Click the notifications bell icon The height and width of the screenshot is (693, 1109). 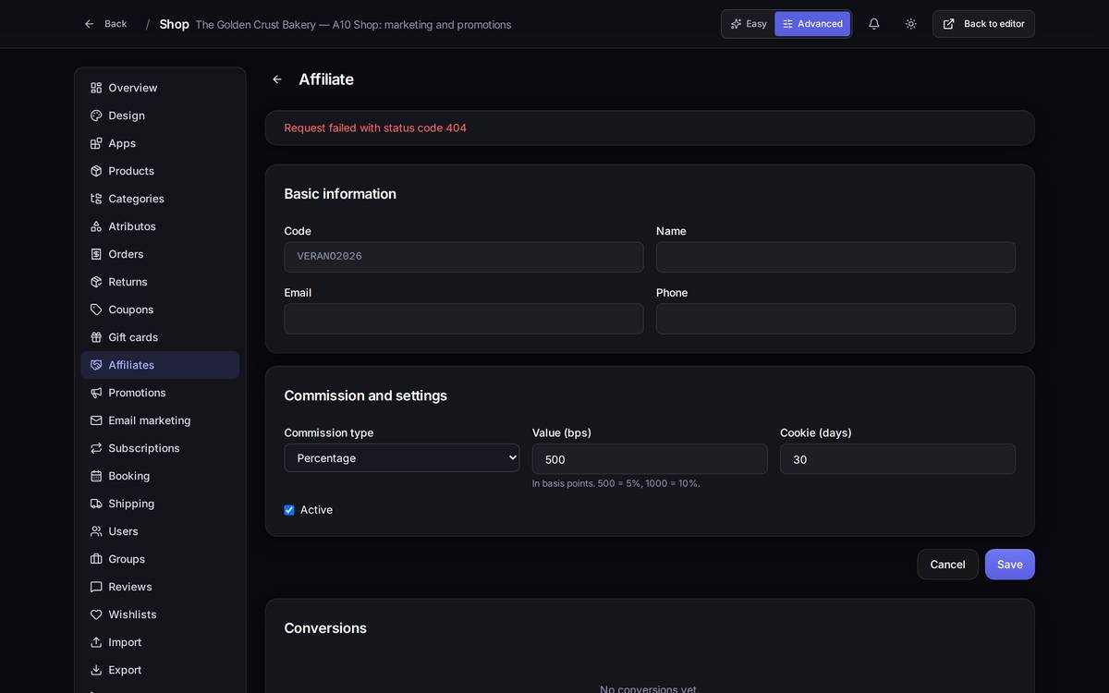[x=873, y=24]
